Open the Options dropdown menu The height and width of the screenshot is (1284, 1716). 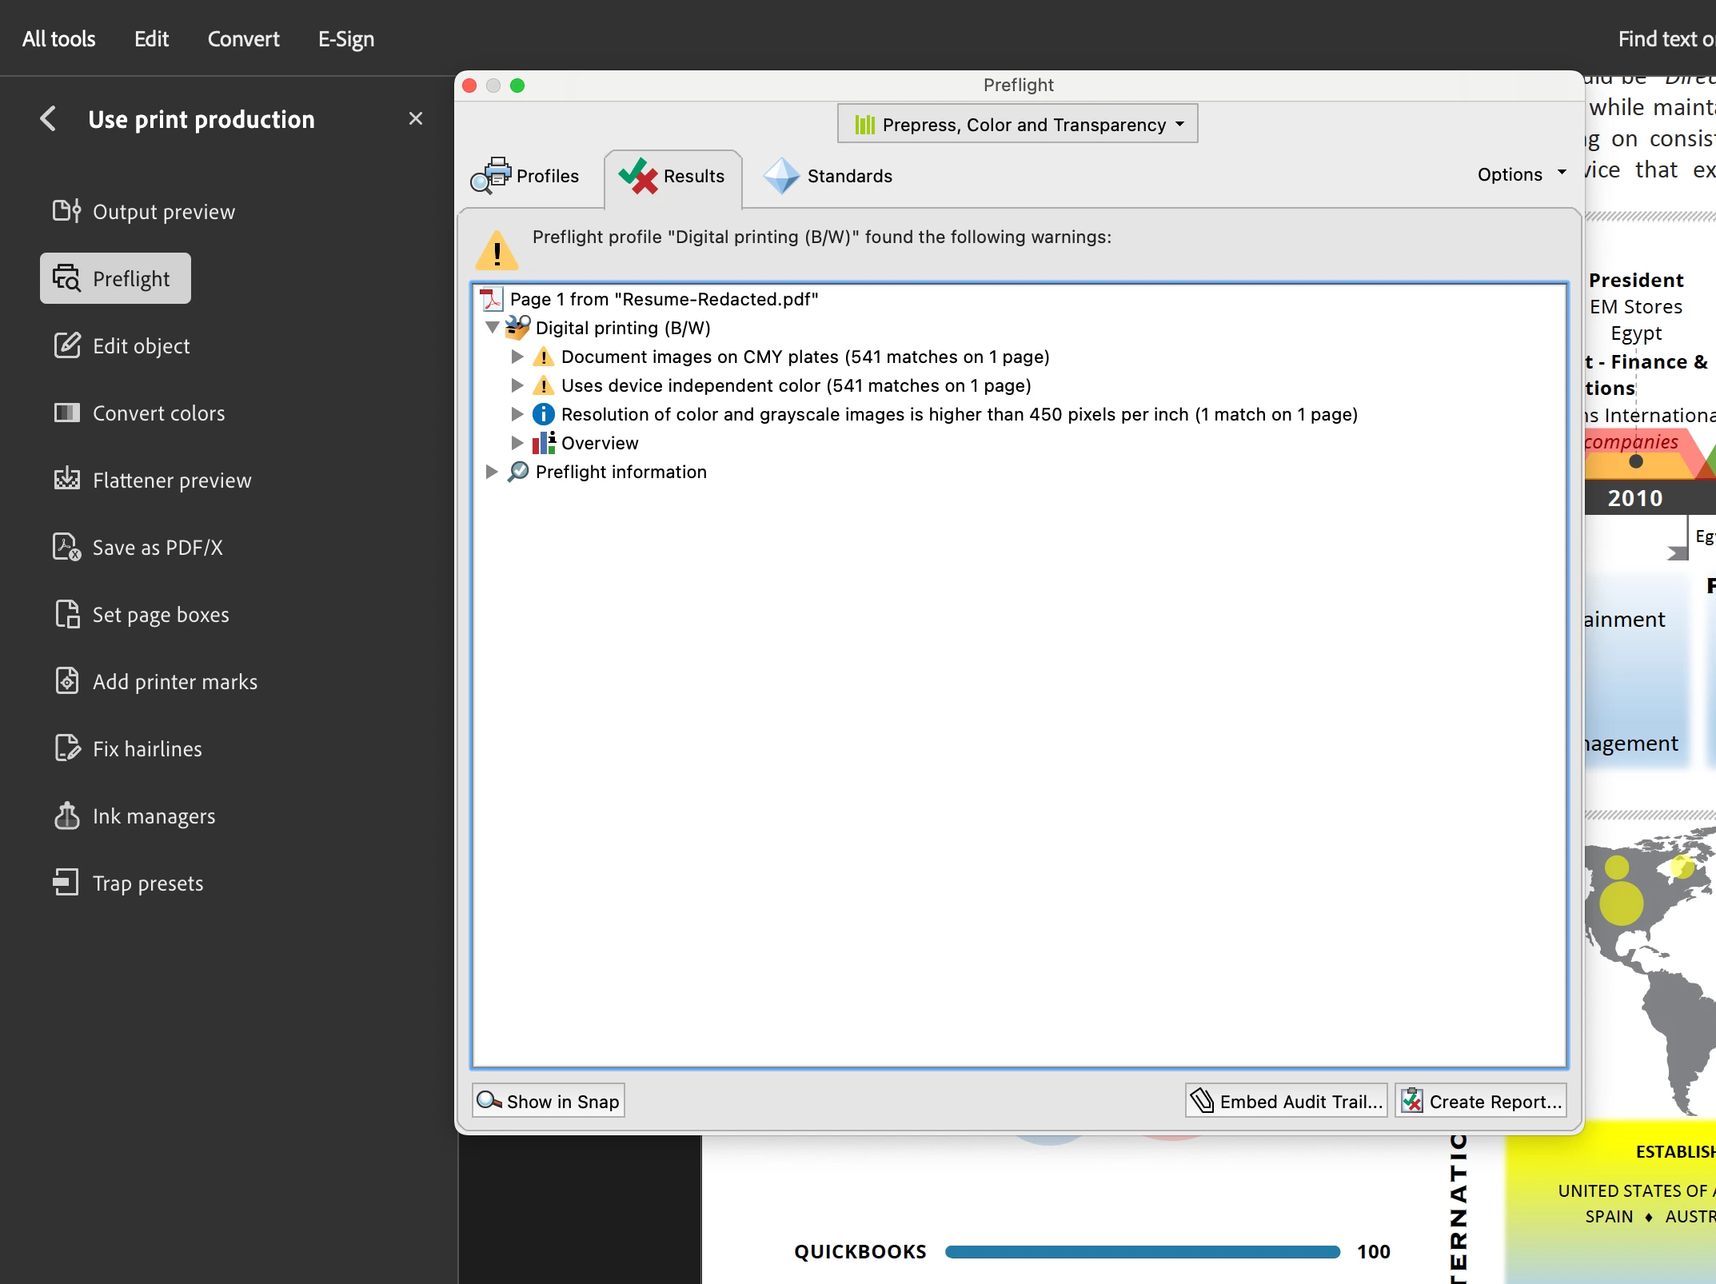coord(1521,174)
